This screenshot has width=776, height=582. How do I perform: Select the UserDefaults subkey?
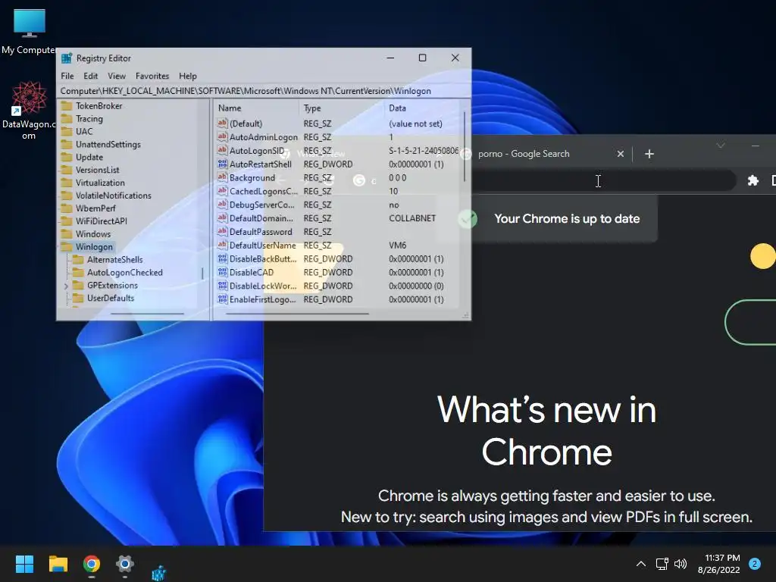point(111,299)
